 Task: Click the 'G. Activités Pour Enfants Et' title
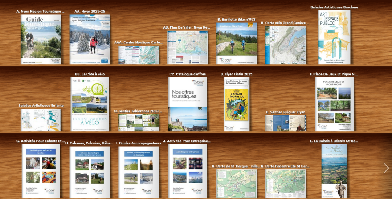click(41, 141)
